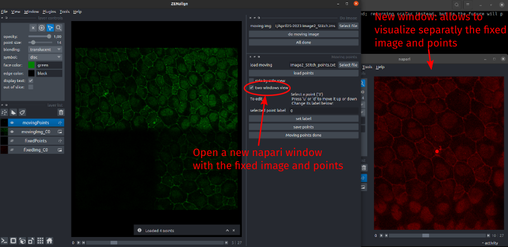508x247 pixels.
Task: Enable the side by side view checkbox
Action: (x=251, y=80)
